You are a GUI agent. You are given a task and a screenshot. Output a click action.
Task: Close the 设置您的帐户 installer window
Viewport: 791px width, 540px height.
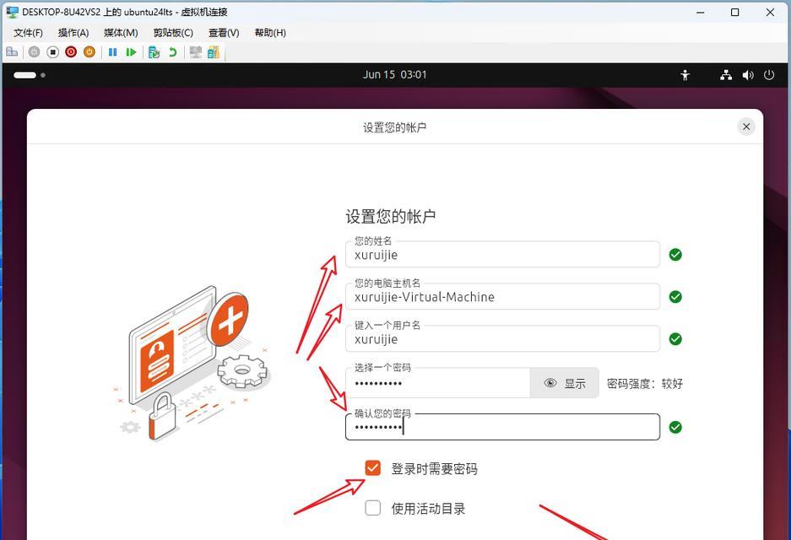click(x=746, y=127)
